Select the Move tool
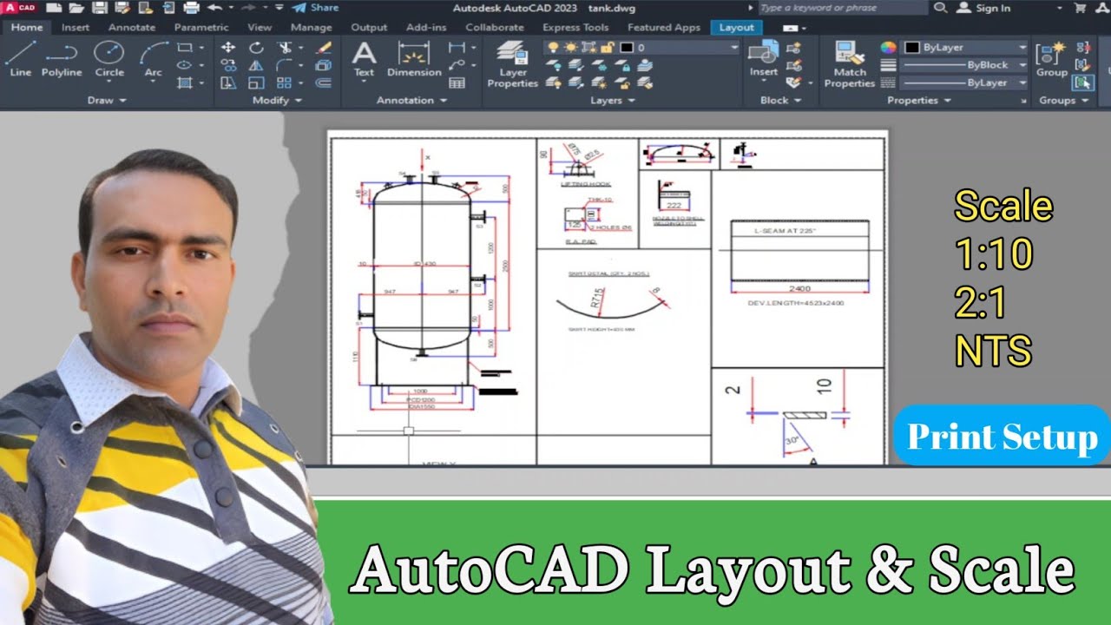This screenshot has height=625, width=1111. click(x=228, y=48)
